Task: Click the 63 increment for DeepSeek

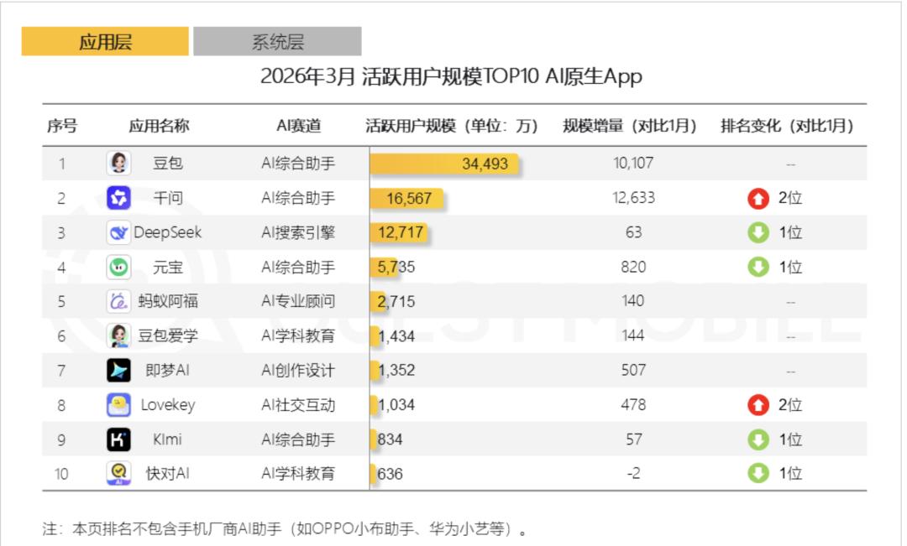Action: coord(633,232)
